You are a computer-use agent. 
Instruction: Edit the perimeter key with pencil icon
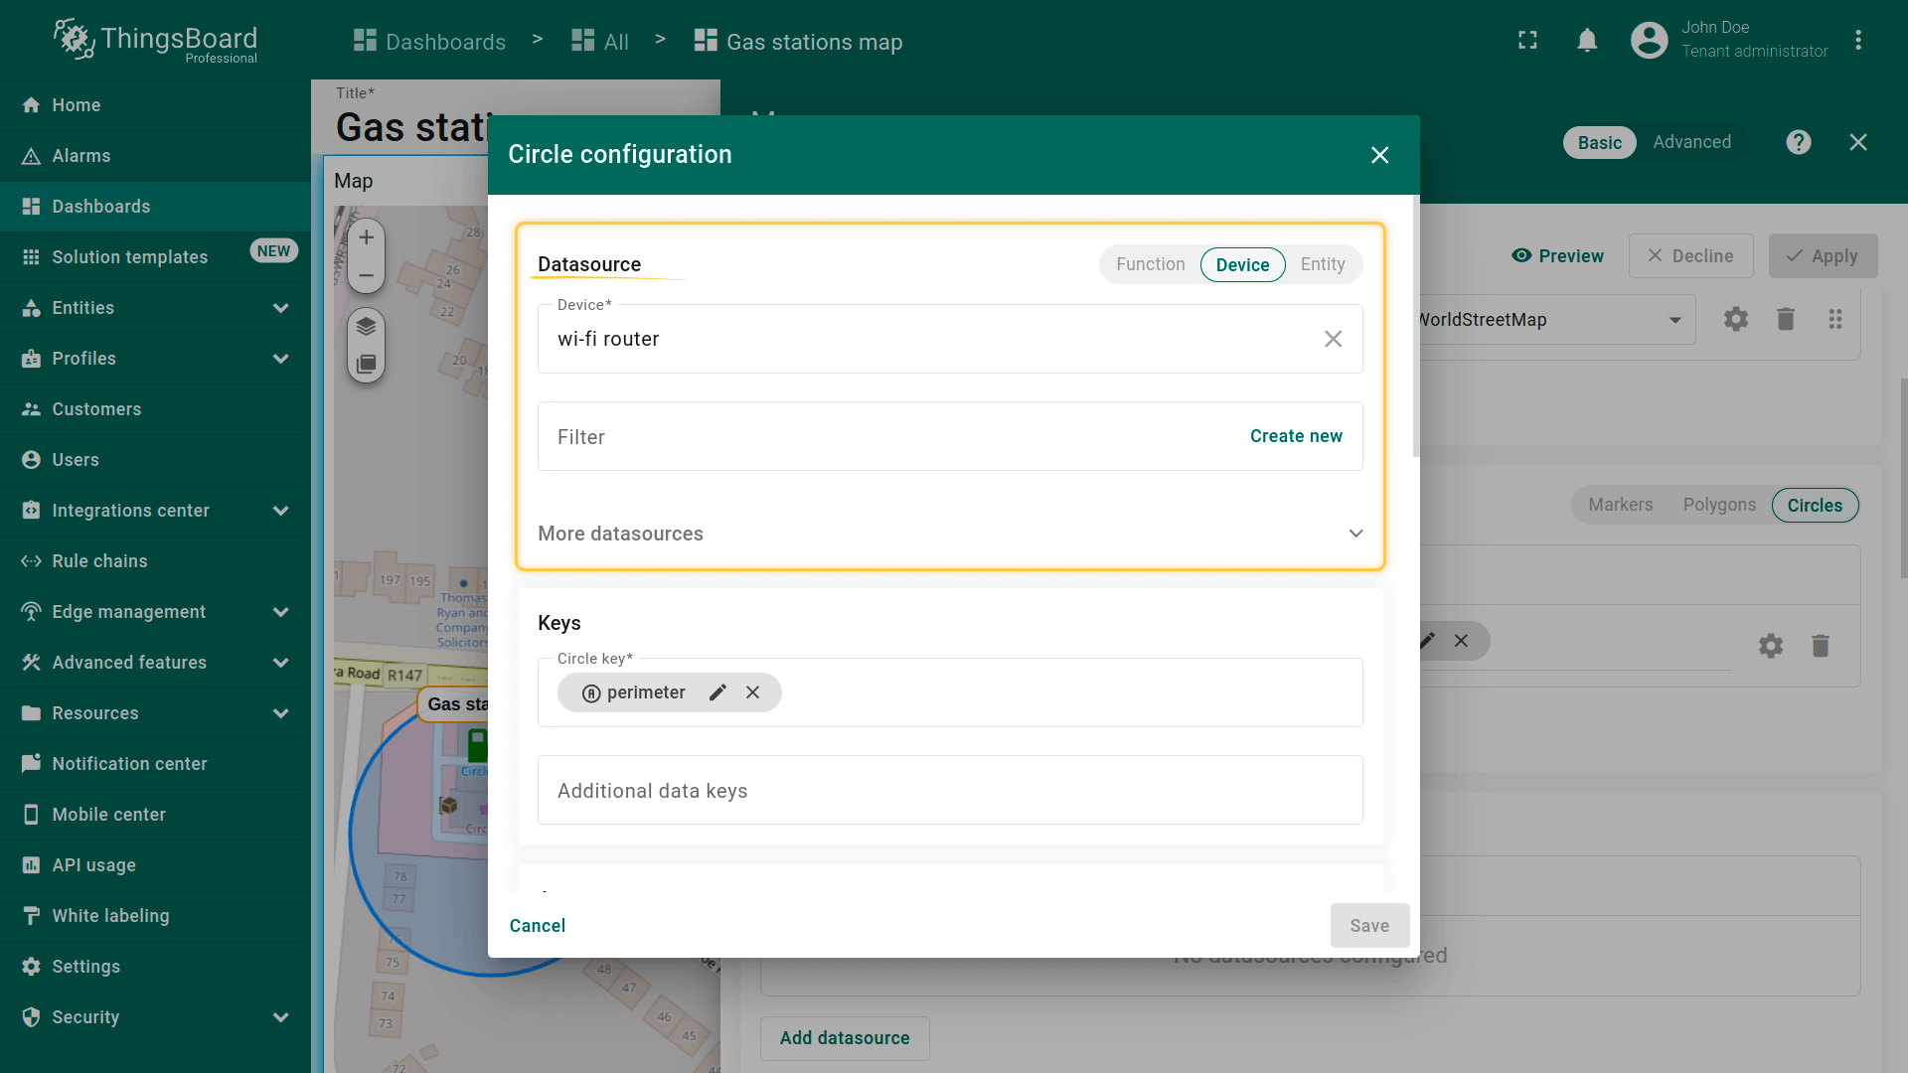click(x=717, y=692)
